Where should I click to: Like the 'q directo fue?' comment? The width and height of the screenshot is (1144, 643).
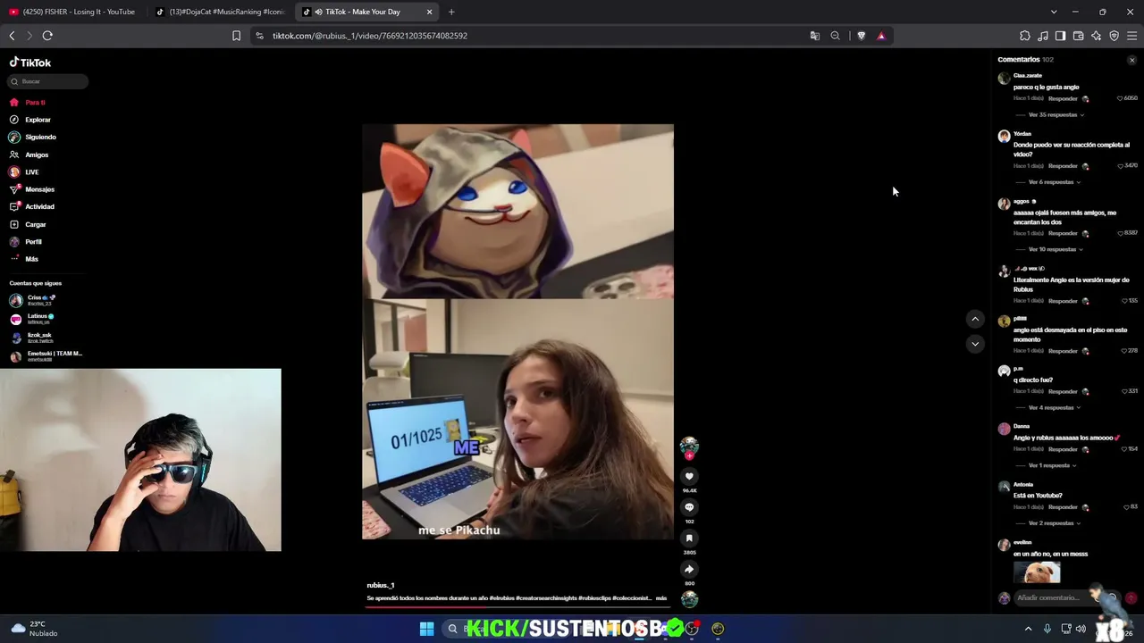click(x=1123, y=391)
